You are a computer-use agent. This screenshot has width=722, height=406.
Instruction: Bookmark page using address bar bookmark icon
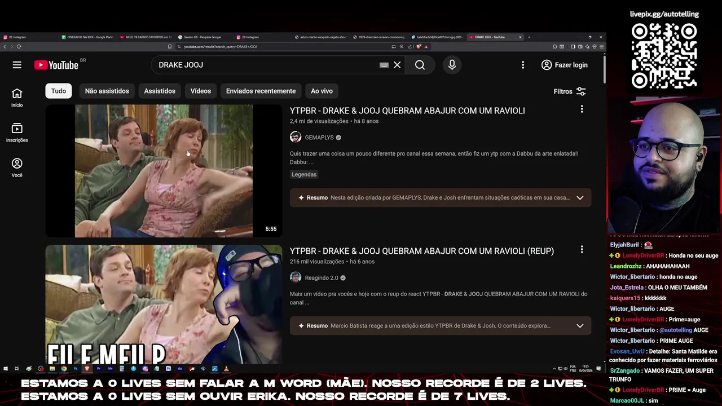(x=170, y=47)
